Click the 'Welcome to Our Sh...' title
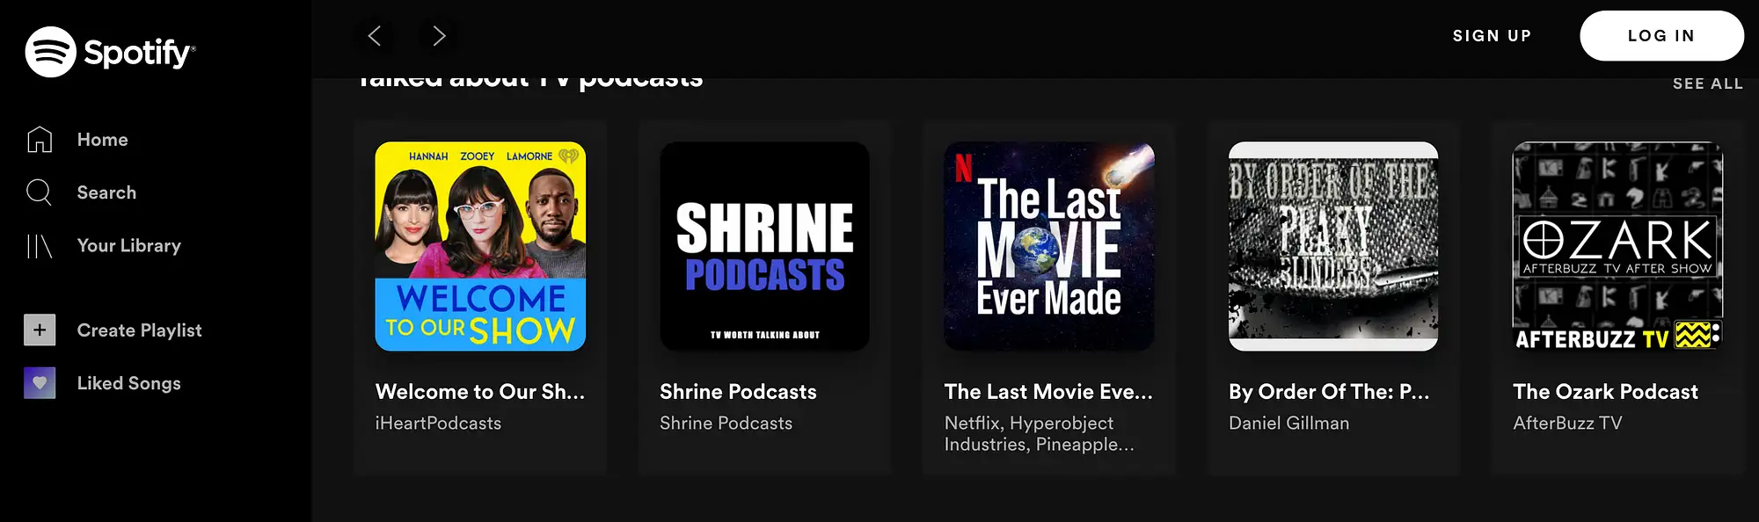1759x522 pixels. point(480,392)
